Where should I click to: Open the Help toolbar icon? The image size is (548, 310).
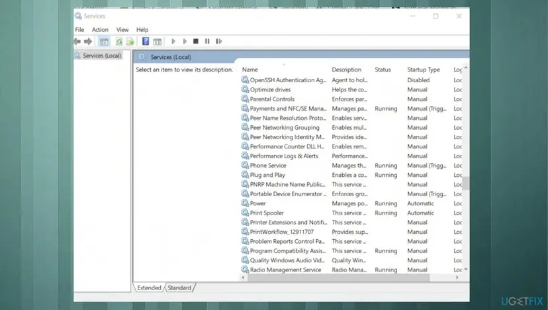146,41
